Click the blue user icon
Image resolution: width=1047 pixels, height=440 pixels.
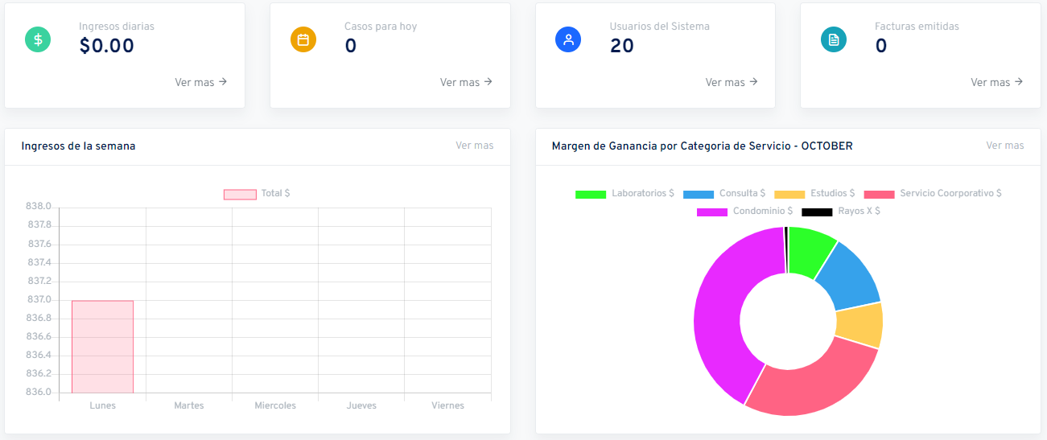[x=568, y=39]
